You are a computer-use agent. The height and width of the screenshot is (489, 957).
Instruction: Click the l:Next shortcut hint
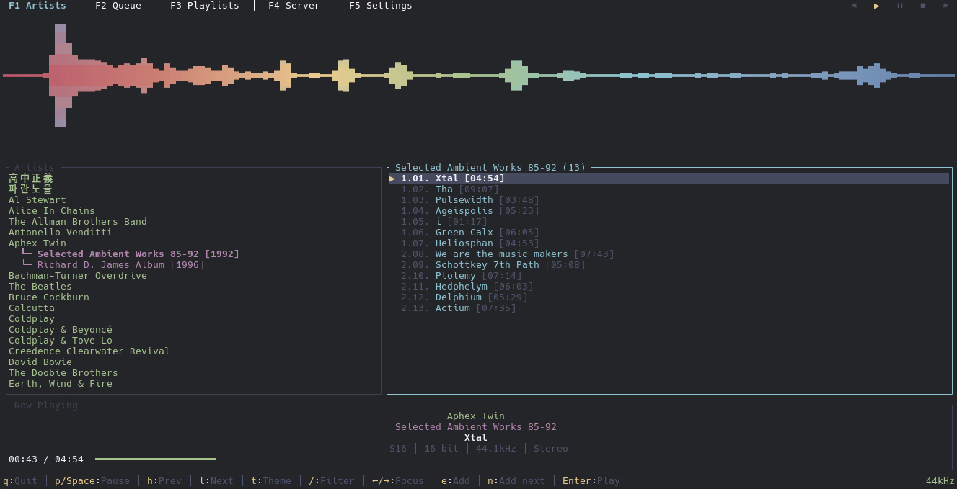(x=216, y=481)
